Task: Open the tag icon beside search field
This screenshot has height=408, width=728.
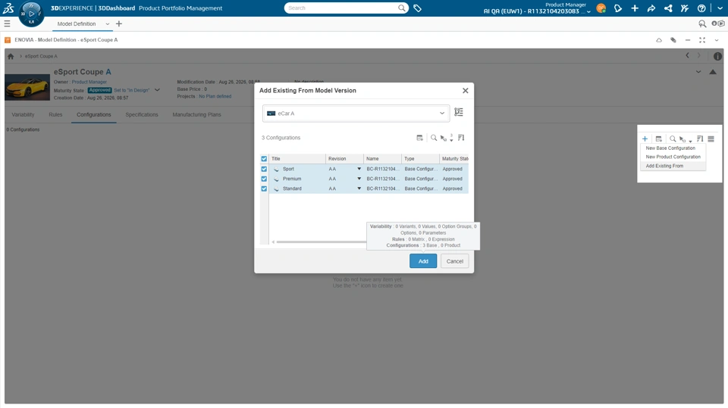Action: point(417,8)
